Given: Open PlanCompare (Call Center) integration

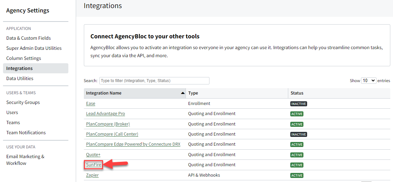Looking at the screenshot, I should (112, 134).
